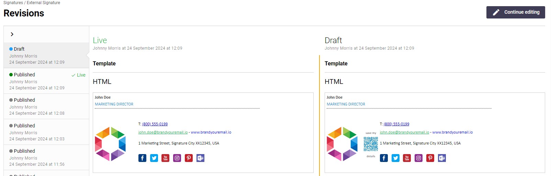This screenshot has width=551, height=176.
Task: Open www.brandyouremail.io link in Live signature
Action: click(211, 132)
